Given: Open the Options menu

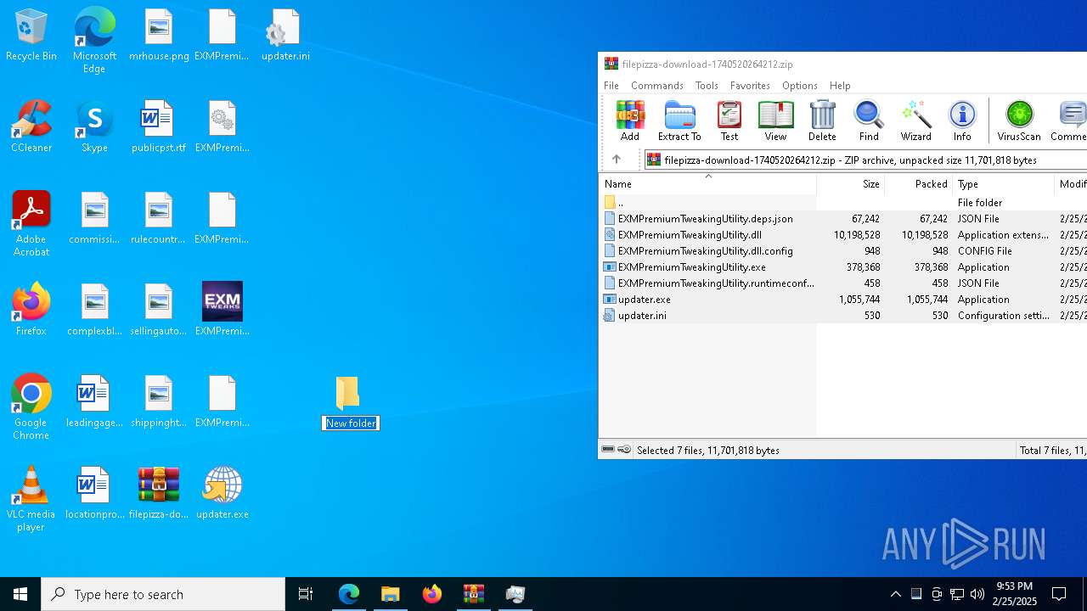Looking at the screenshot, I should (800, 86).
